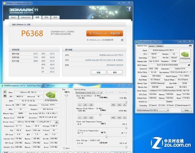Click the Bus Interface question mark in GPU-Z
Screen dimensions: 195x153
click(190, 72)
